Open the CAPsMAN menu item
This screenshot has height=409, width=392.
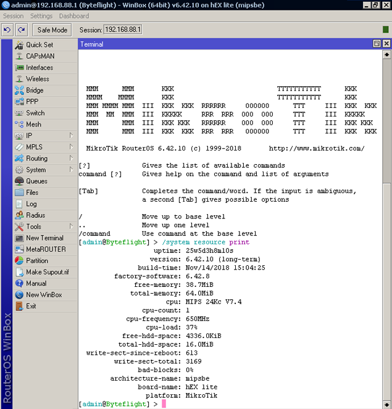tap(45, 56)
